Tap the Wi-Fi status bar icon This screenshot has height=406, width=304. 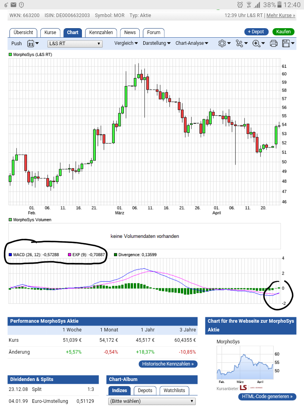(249, 5)
